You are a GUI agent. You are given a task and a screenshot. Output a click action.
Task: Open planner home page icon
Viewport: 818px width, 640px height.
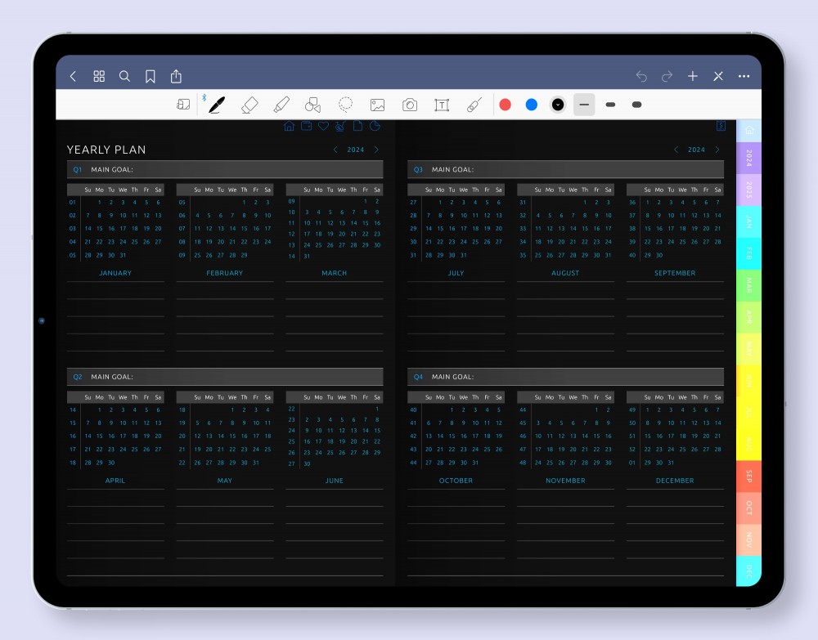point(289,126)
